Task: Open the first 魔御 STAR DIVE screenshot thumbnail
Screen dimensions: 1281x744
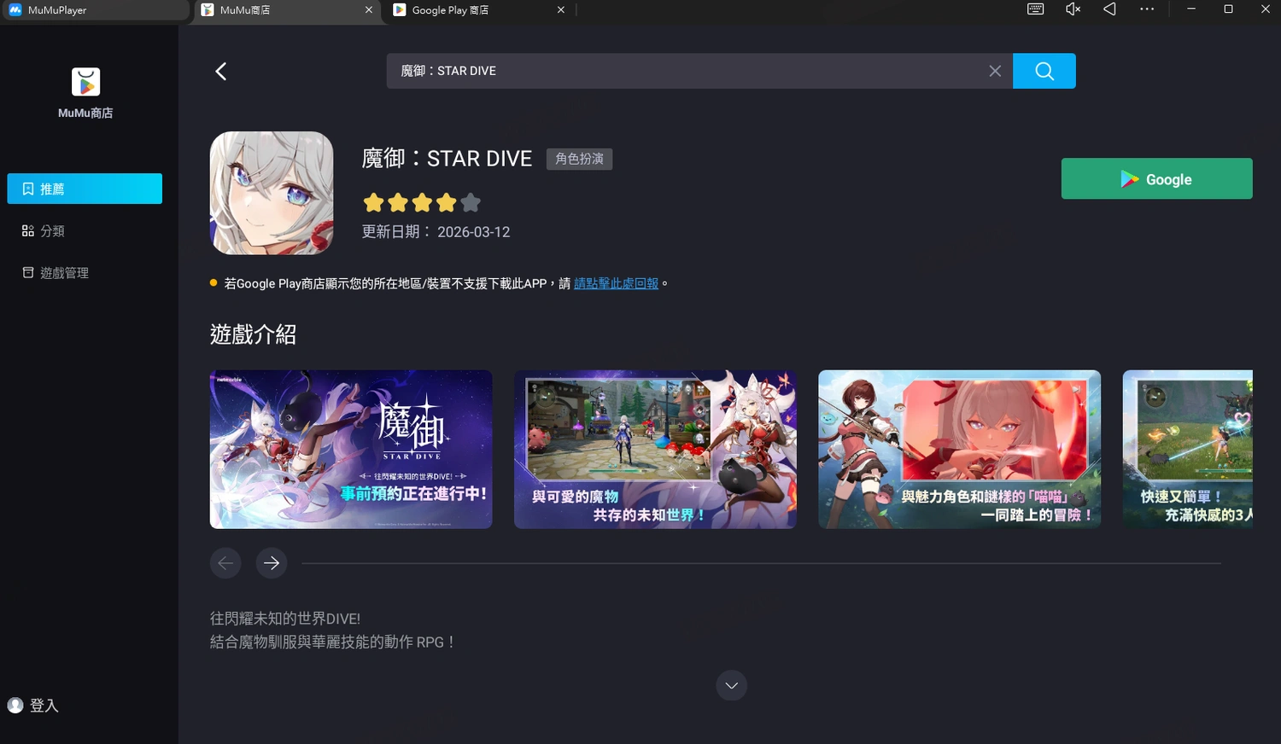Action: click(x=350, y=449)
